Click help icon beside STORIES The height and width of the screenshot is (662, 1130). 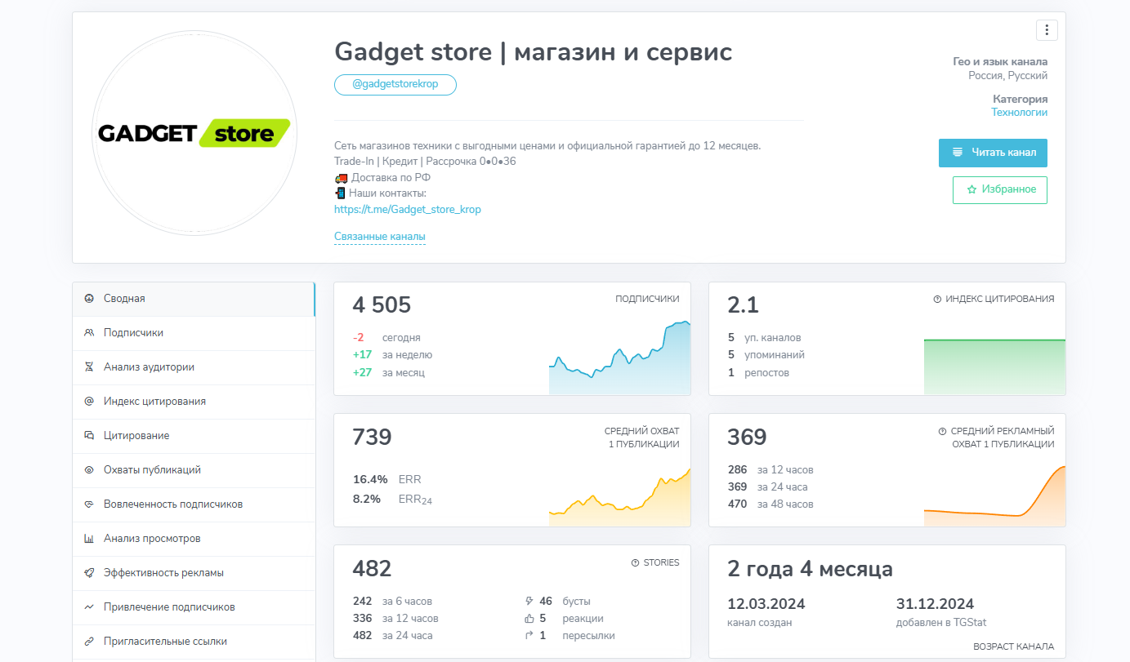coord(635,562)
